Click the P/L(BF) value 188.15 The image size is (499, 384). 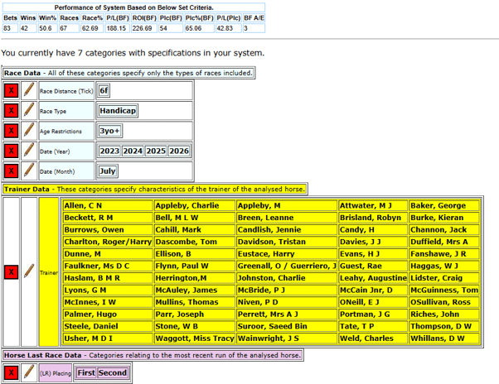pyautogui.click(x=117, y=28)
